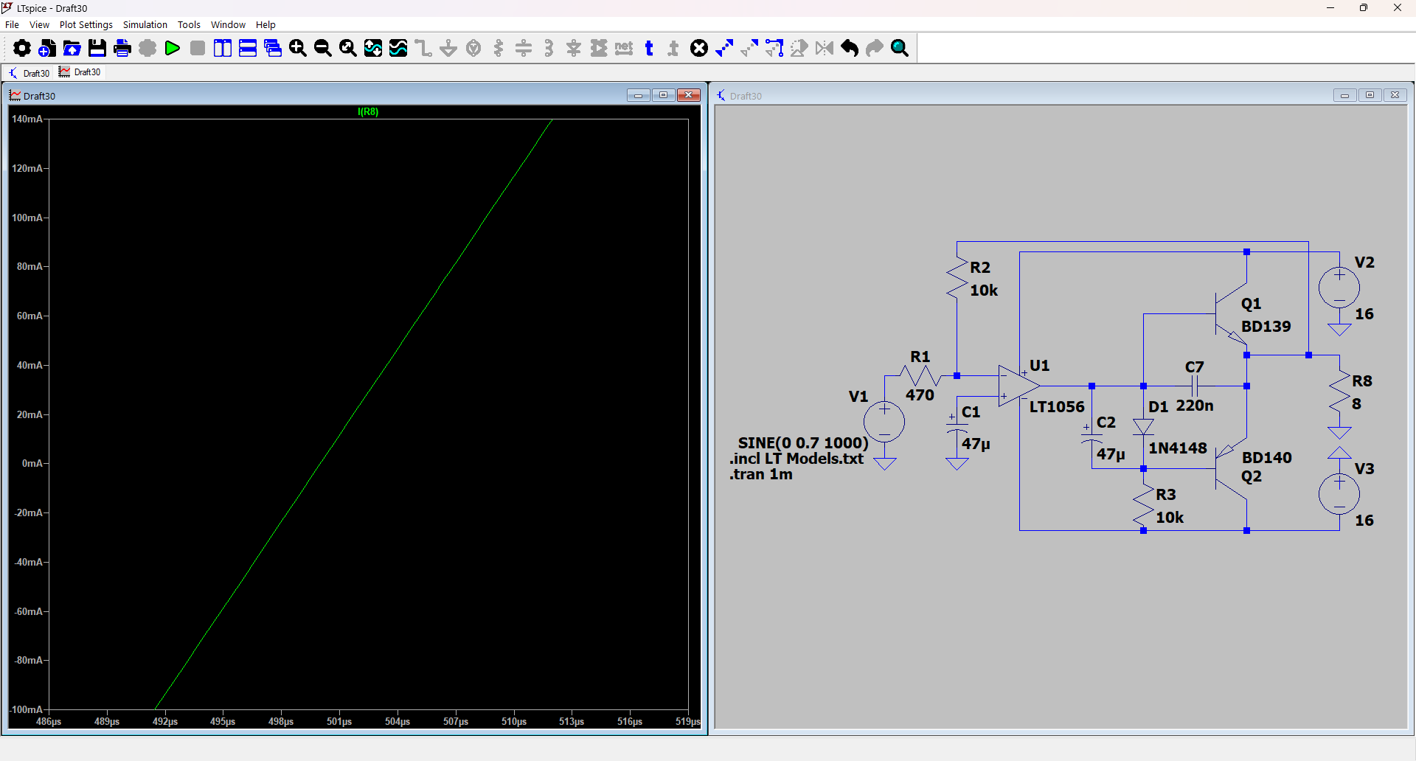The image size is (1416, 761).
Task: Select the Duplicate tool
Action: tap(724, 49)
